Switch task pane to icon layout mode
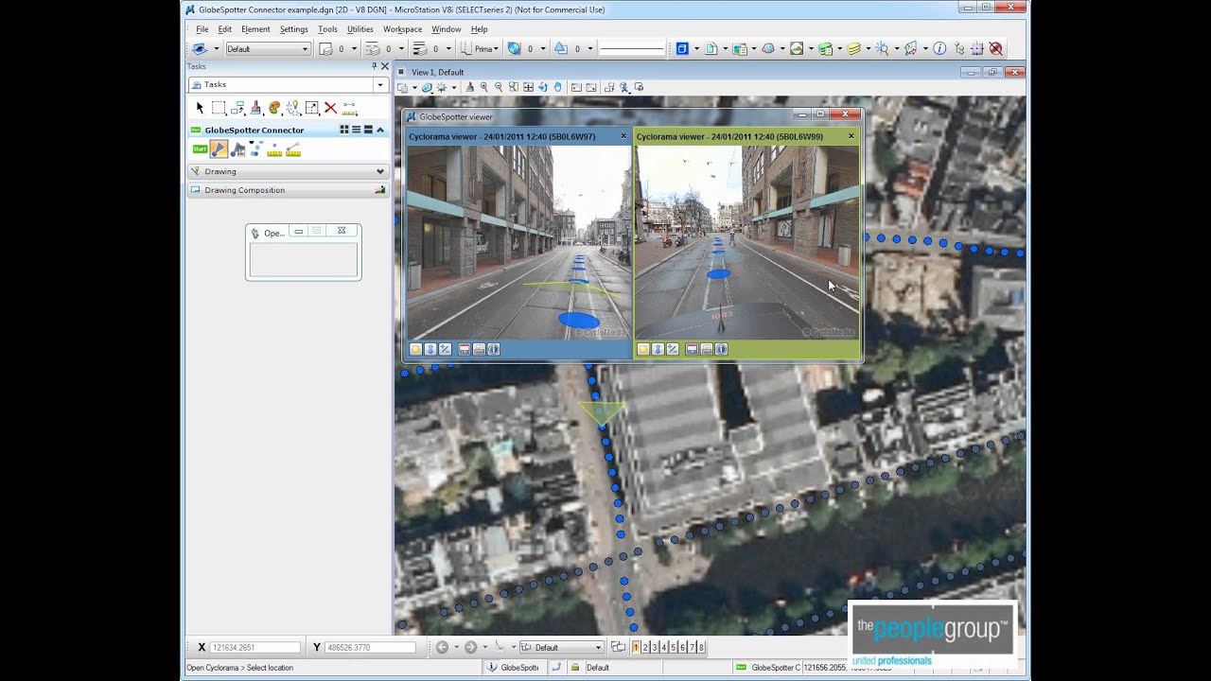 coord(344,130)
